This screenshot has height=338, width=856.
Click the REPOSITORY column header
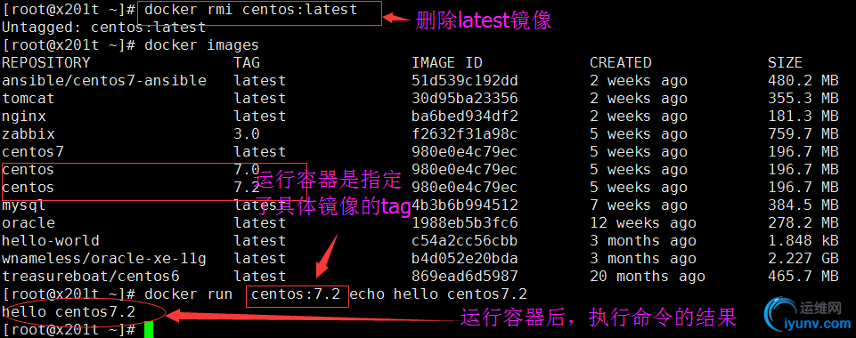tap(45, 62)
